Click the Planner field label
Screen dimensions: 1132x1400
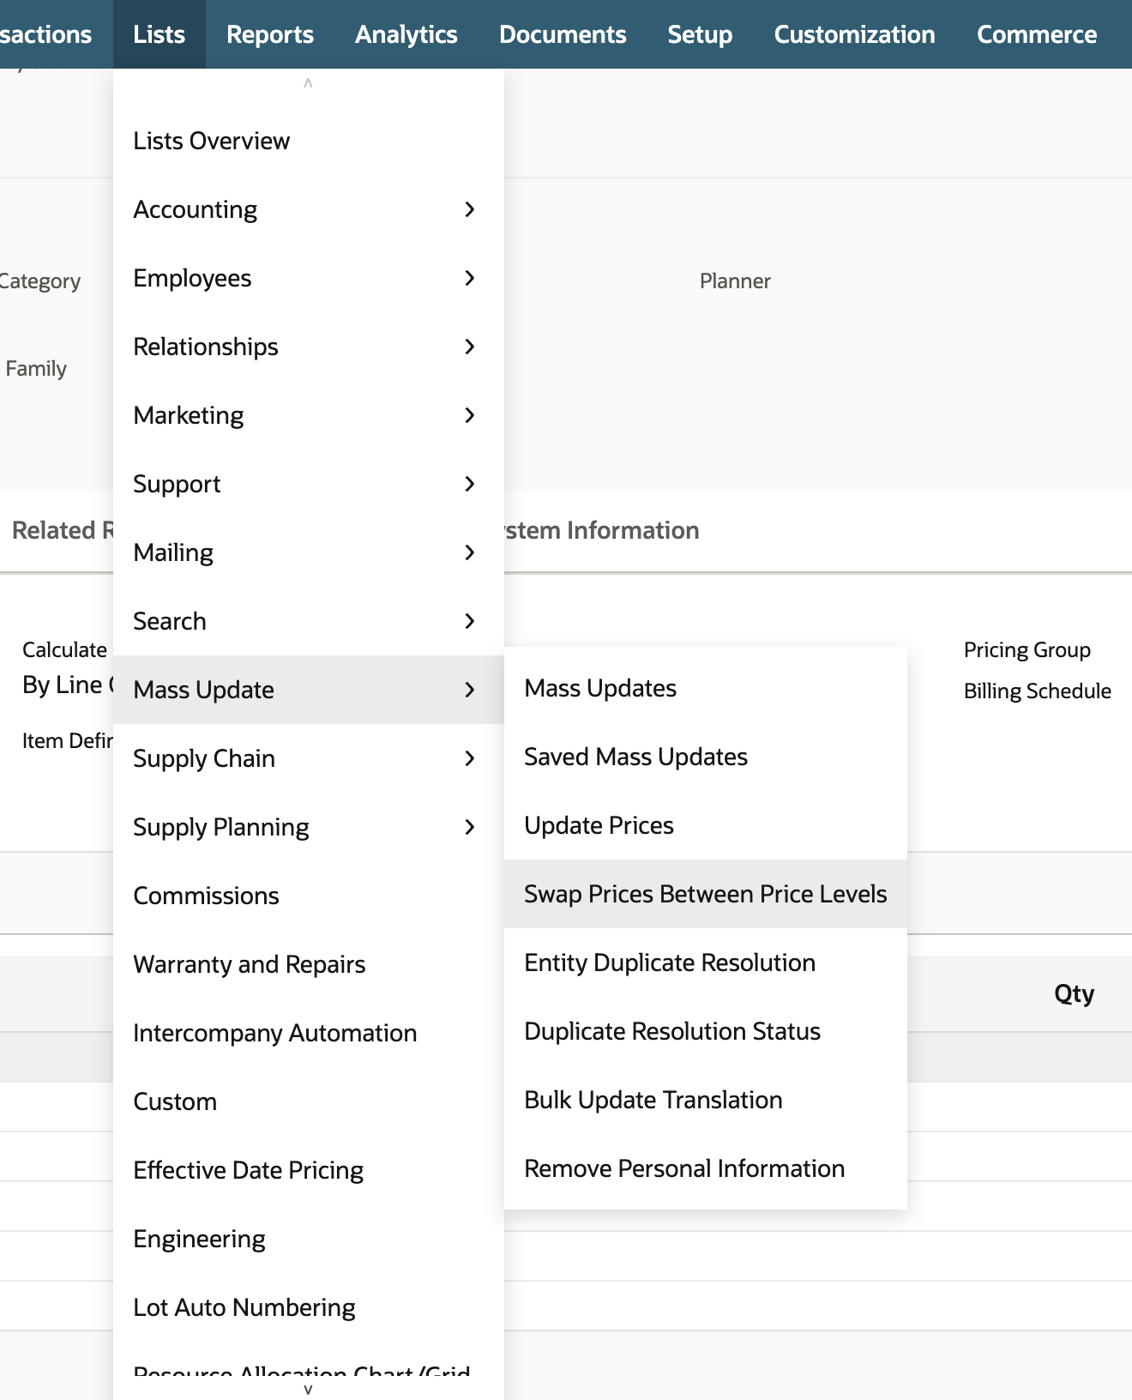pos(735,281)
